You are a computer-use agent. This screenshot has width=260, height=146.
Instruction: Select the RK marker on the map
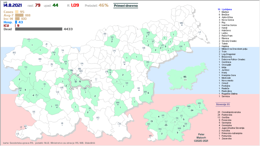105,35
